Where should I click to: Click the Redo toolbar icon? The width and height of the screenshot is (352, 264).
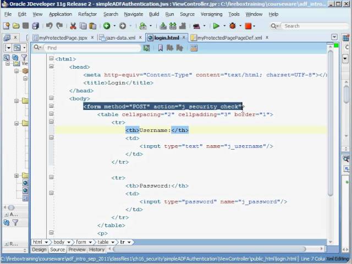(59, 26)
